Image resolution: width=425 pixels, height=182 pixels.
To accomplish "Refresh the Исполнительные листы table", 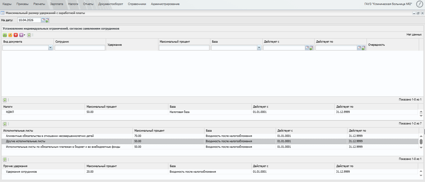I will 5,124.
